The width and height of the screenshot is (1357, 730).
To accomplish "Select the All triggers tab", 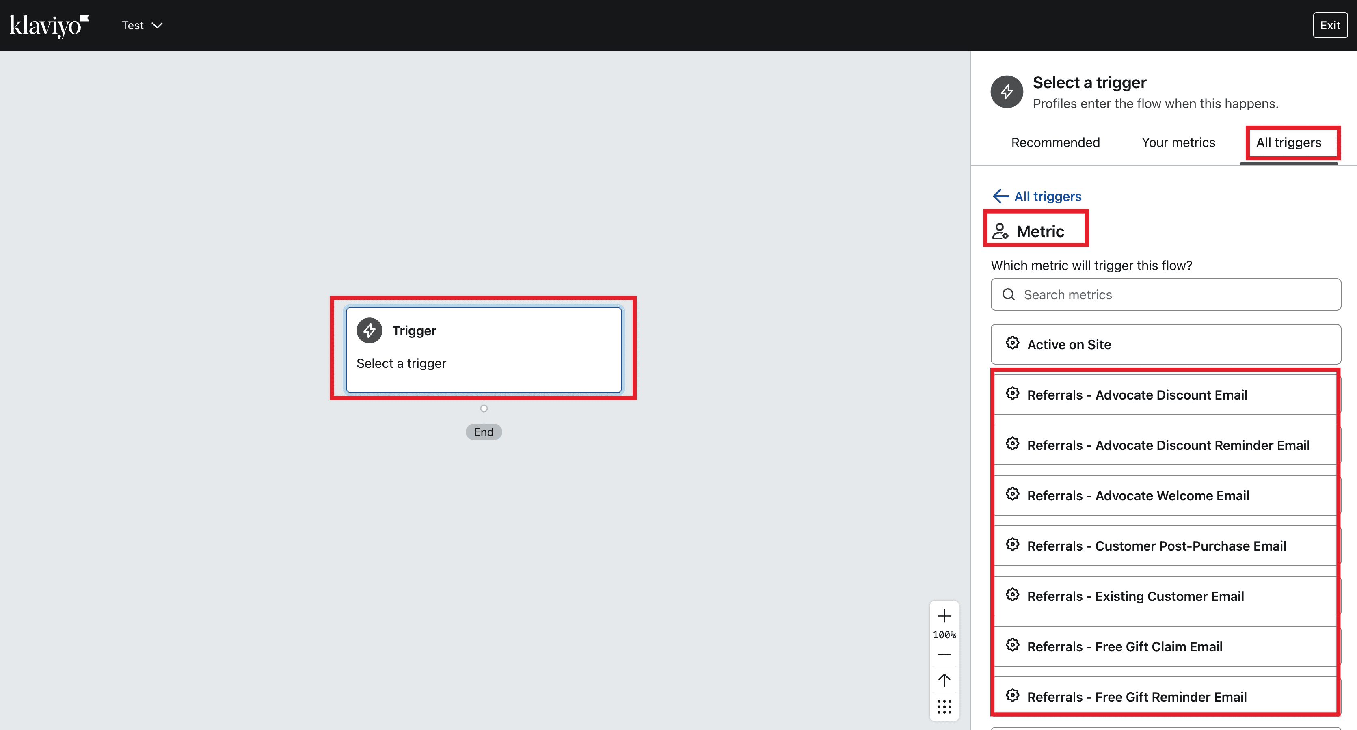I will tap(1288, 143).
